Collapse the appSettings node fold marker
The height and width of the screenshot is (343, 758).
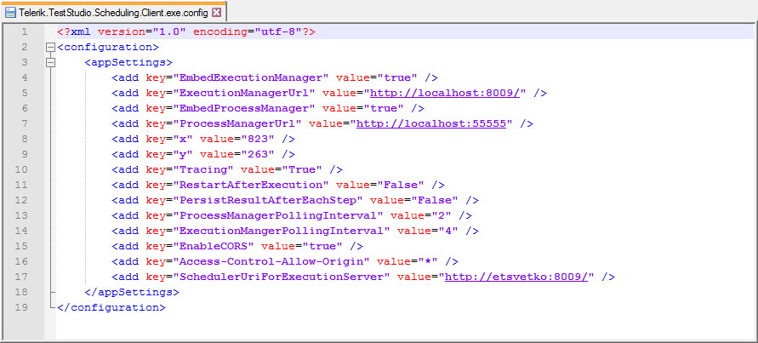(50, 62)
